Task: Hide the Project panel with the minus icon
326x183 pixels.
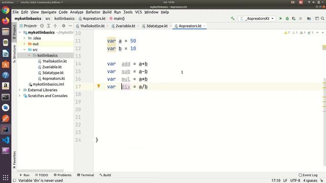Action: (x=70, y=26)
